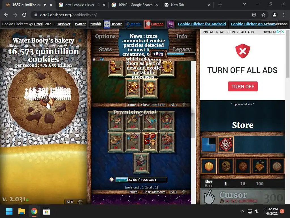Open the Stats menu

click(105, 49)
